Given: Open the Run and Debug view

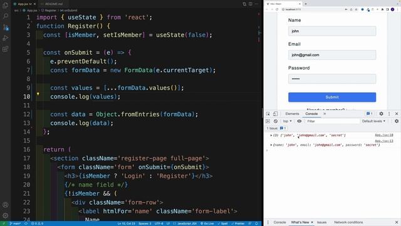Looking at the screenshot, I should tap(5, 38).
